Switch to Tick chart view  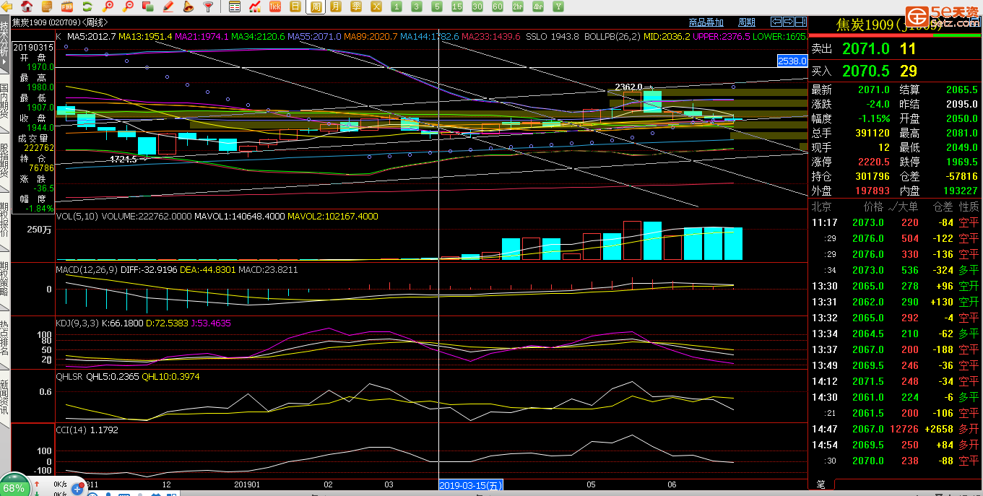275,6
